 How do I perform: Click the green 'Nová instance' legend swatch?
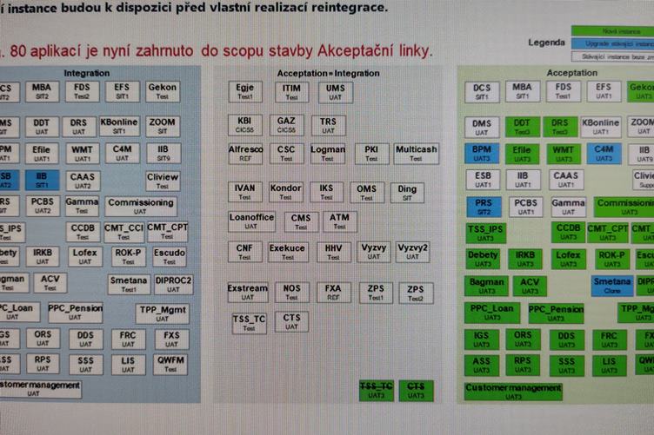[612, 30]
